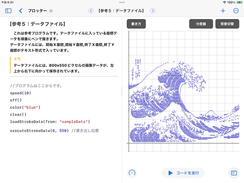Open the execution speed gauge icon
244x183 pixels.
(132, 173)
